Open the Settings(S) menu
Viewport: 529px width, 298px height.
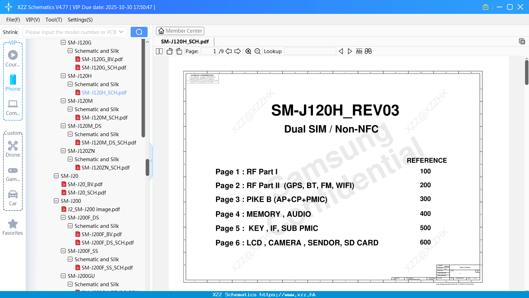coord(80,20)
